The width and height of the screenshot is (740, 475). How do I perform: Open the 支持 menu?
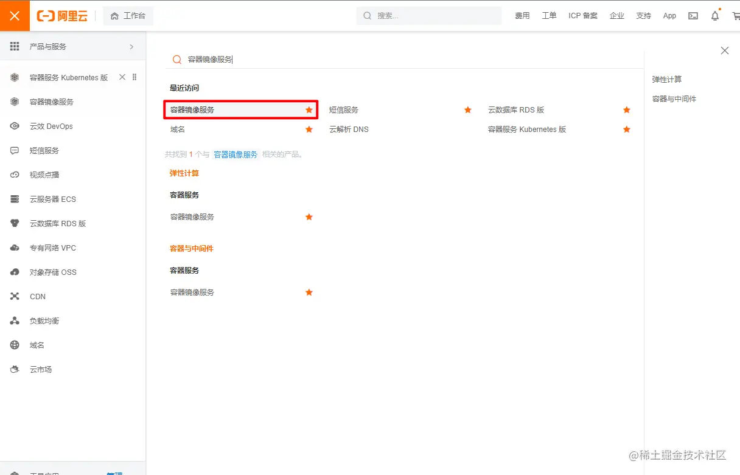pos(644,16)
